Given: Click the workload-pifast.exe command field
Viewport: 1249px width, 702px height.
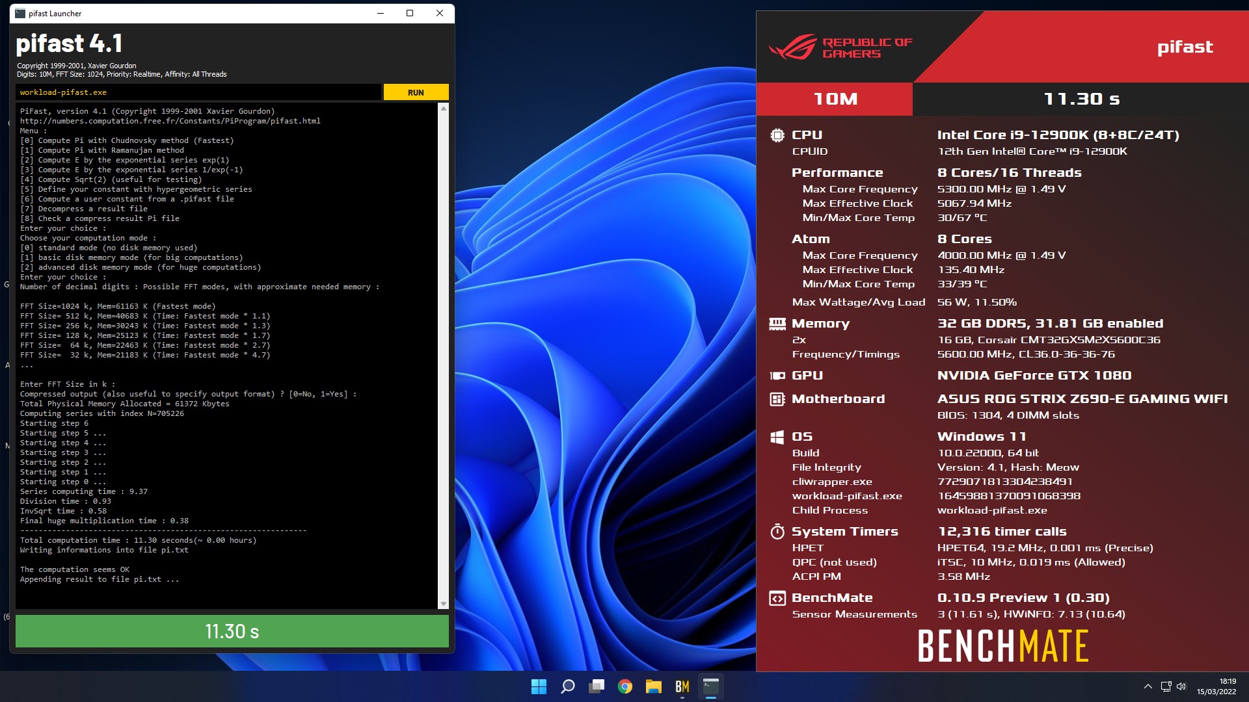Looking at the screenshot, I should [x=198, y=92].
